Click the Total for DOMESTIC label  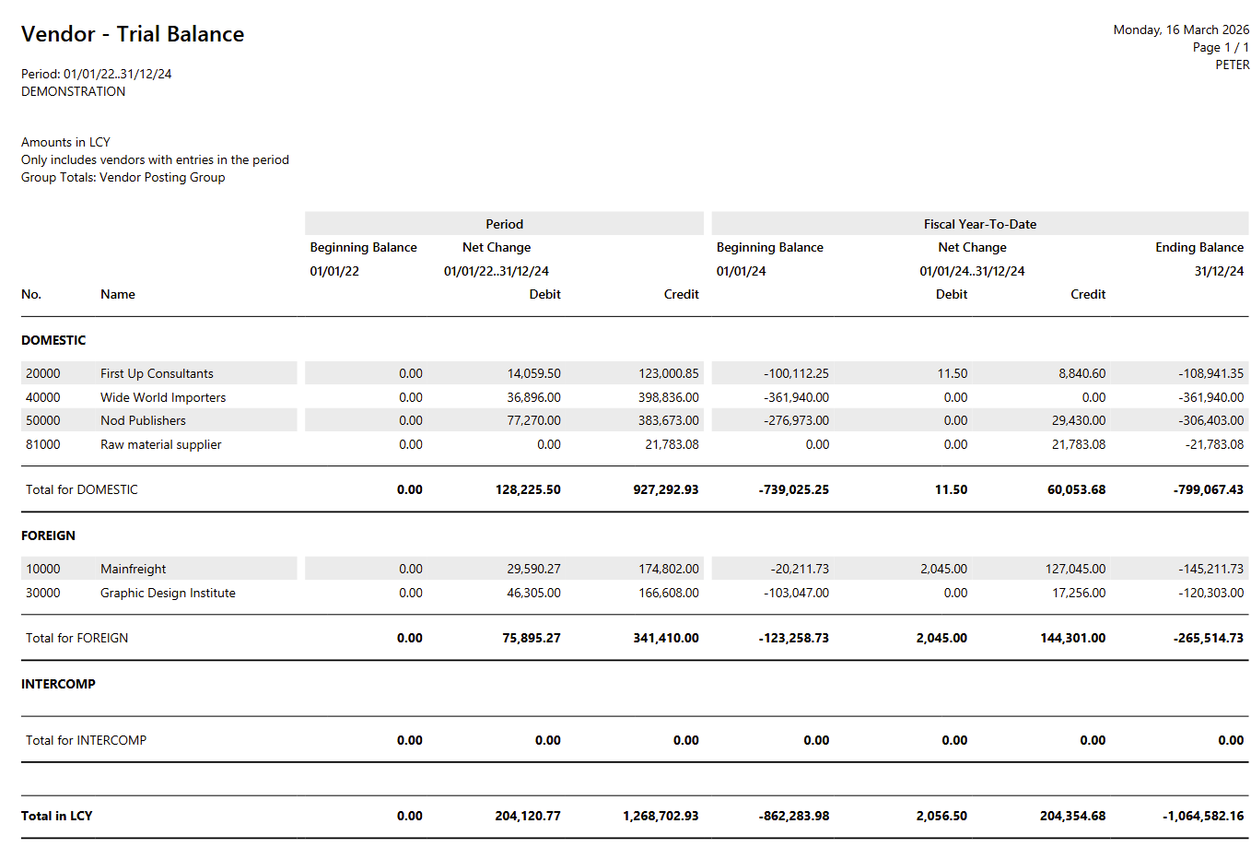pos(82,489)
